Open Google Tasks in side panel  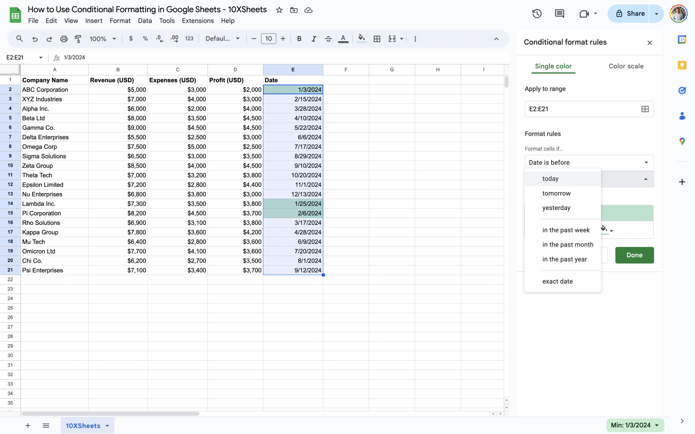click(x=682, y=91)
